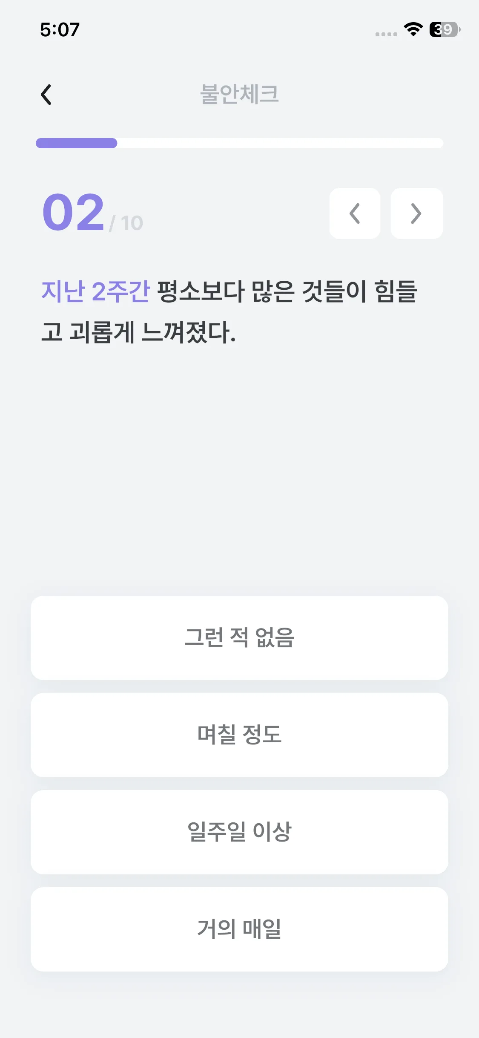Tap the '불안체크' page title
Screen dimensions: 479x1038
239,94
